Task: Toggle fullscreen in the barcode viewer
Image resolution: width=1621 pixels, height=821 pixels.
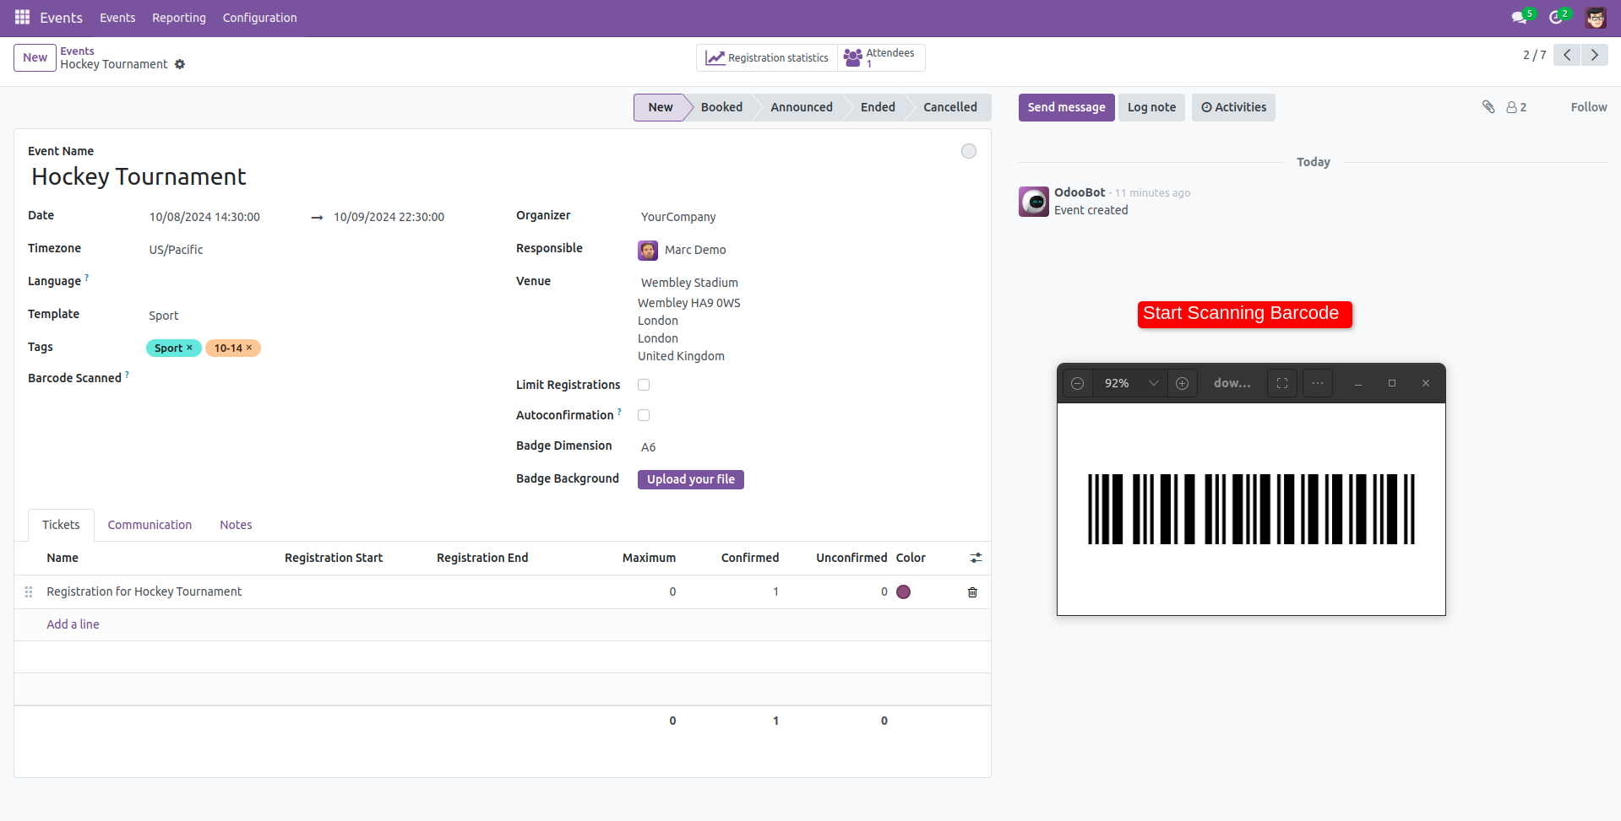Action: 1282,383
